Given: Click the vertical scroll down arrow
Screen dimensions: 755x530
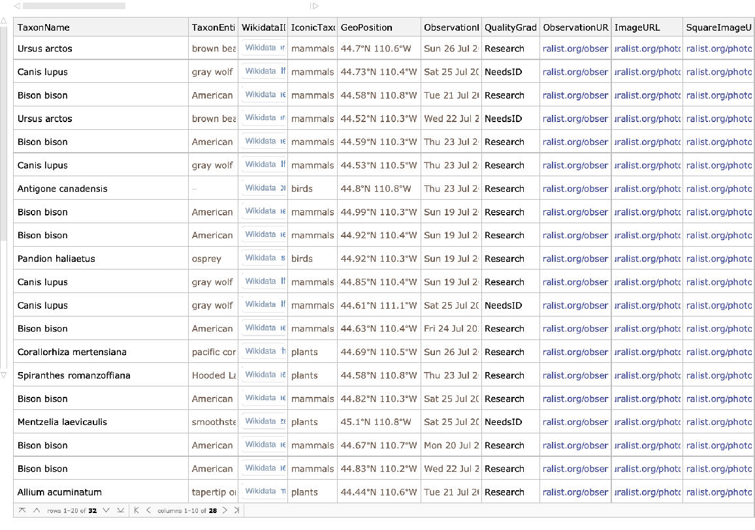Looking at the screenshot, I should (x=4, y=375).
